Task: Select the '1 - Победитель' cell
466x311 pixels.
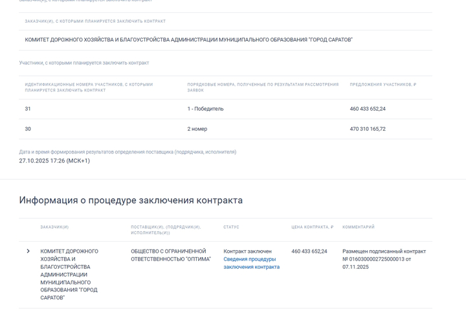Action: click(x=205, y=109)
